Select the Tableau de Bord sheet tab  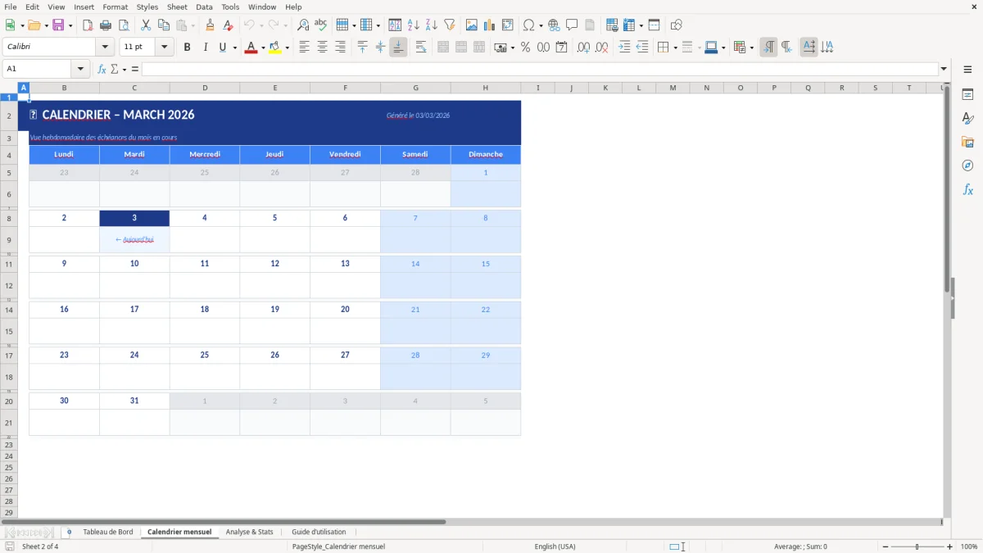(x=107, y=532)
